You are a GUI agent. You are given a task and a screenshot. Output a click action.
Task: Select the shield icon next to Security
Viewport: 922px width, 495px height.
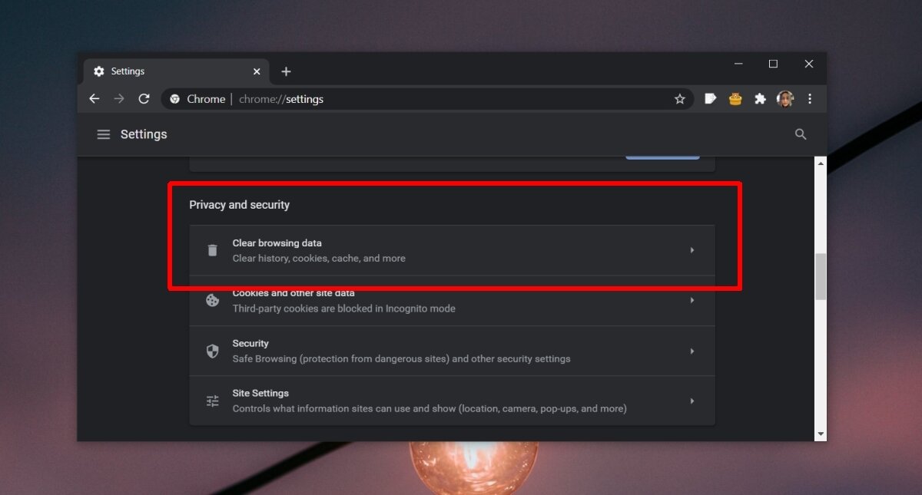point(212,350)
